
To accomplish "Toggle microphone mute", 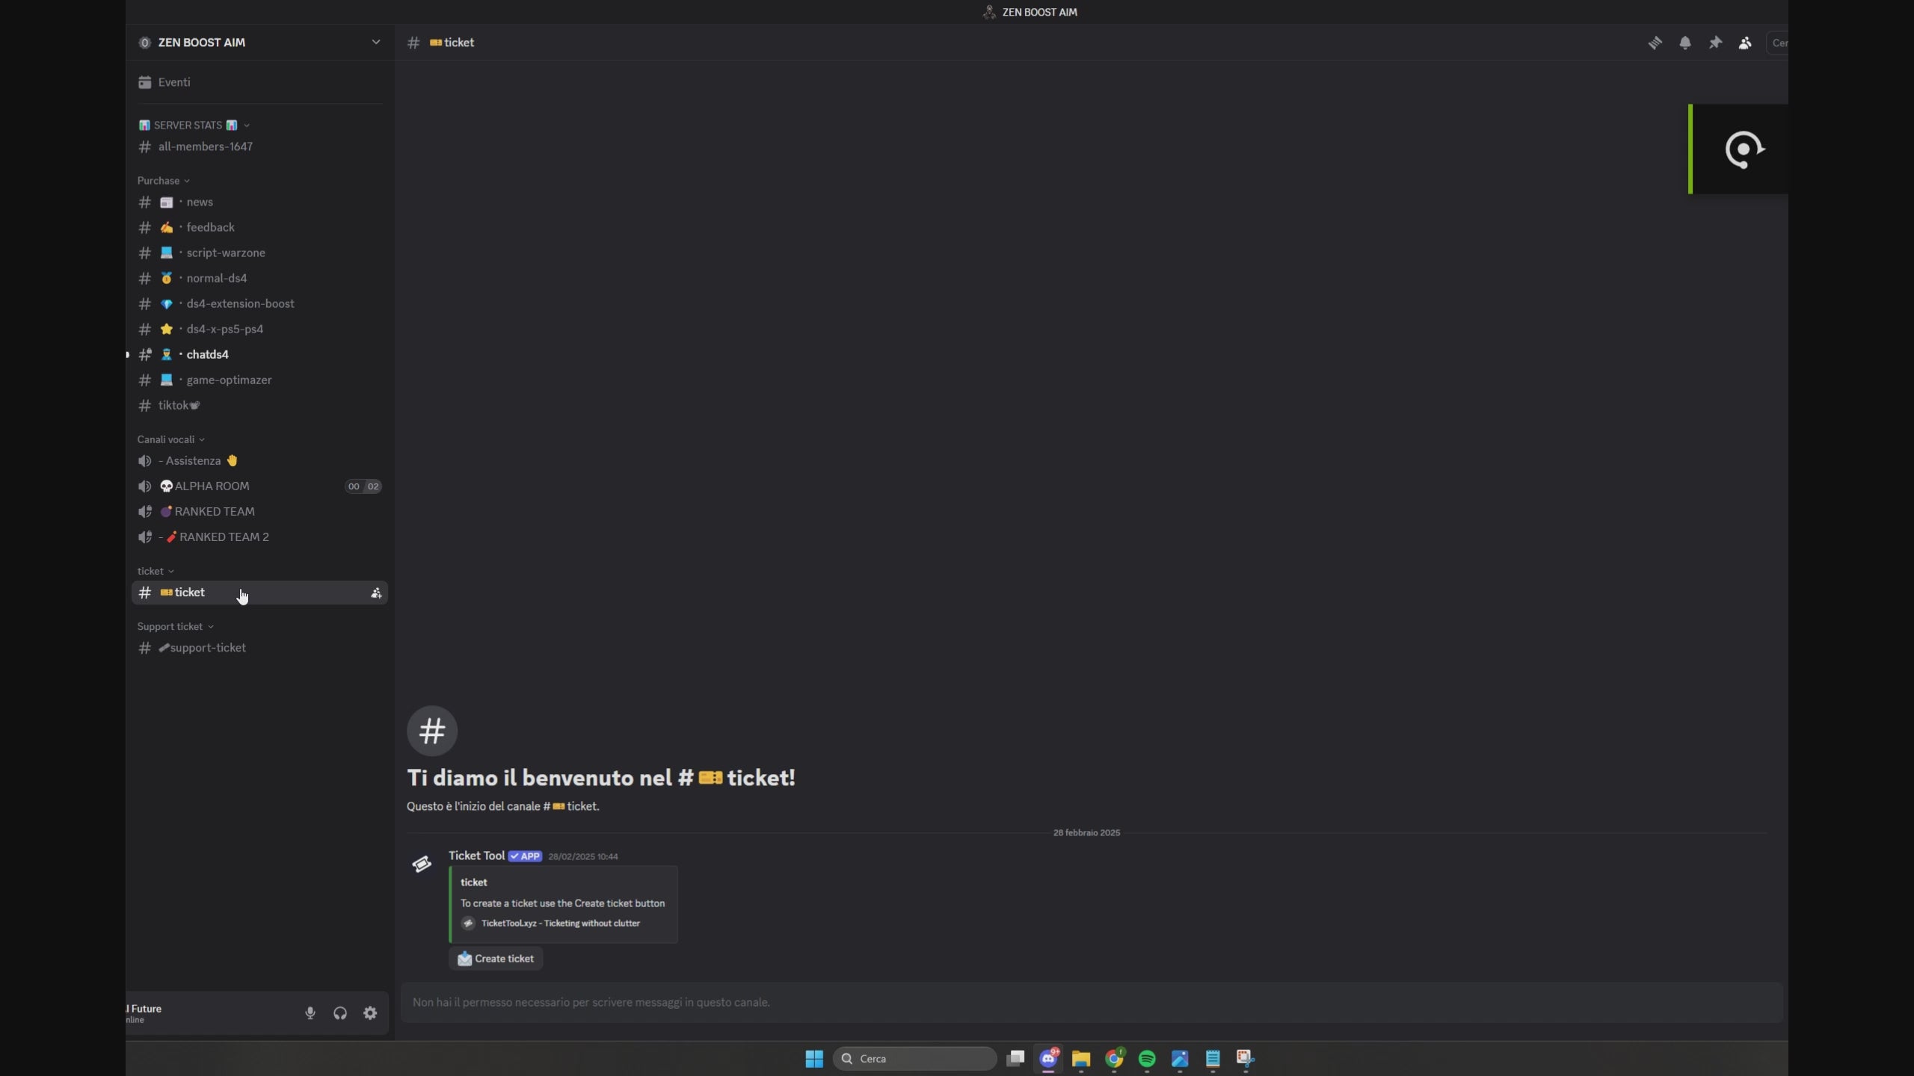I will [x=310, y=1013].
